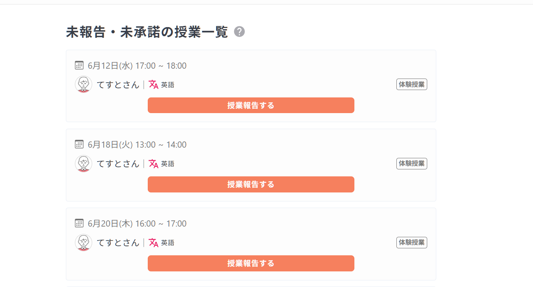Open てすとさん name link in June 12 card
Image resolution: width=533 pixels, height=287 pixels.
click(x=118, y=85)
